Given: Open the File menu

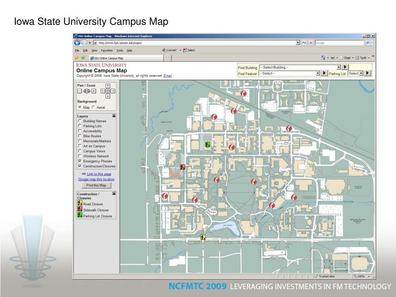Looking at the screenshot, I should [77, 51].
